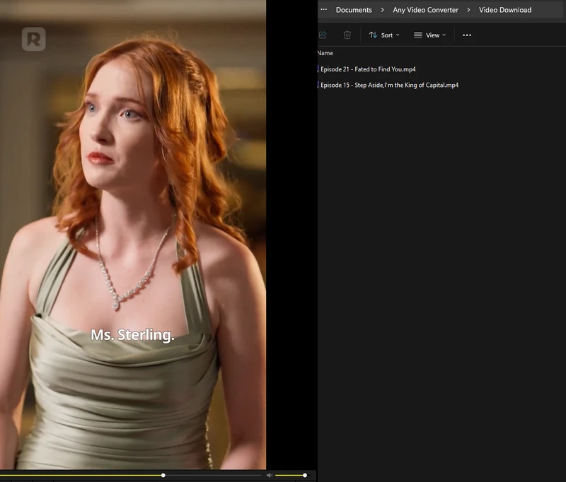Viewport: 566px width, 482px height.
Task: Click the Delete trash icon in the toolbar
Action: pos(347,35)
